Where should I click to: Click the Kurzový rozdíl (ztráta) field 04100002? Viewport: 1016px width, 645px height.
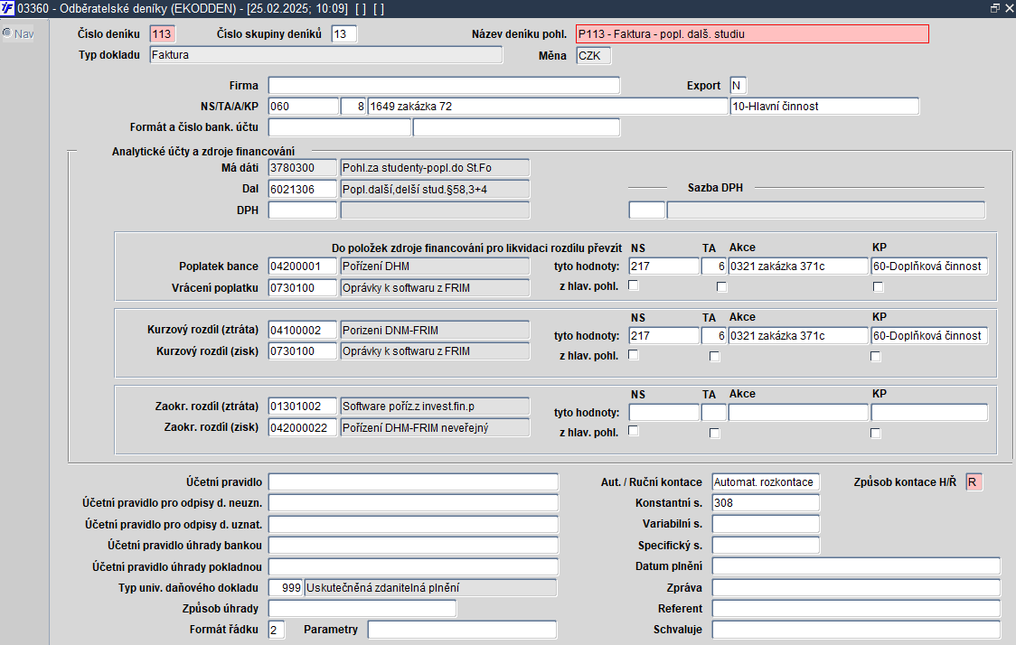pyautogui.click(x=303, y=331)
